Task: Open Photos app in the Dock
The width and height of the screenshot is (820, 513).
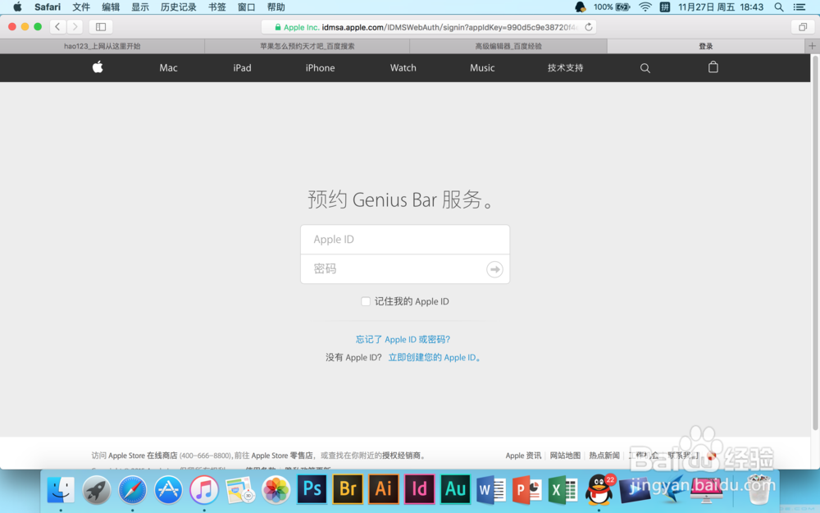Action: pyautogui.click(x=276, y=490)
